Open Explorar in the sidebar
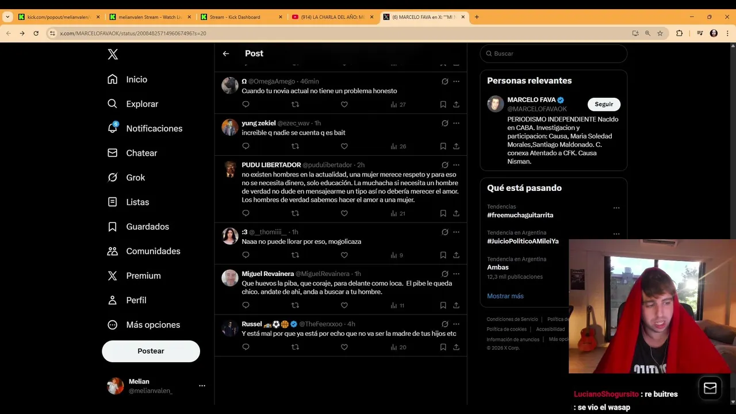This screenshot has width=736, height=414. point(133,104)
